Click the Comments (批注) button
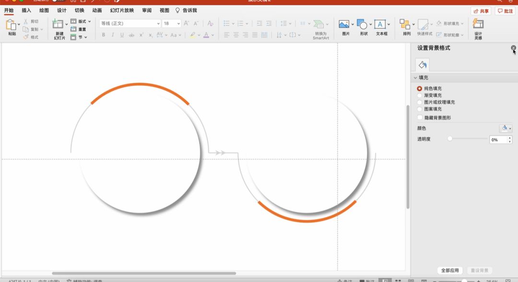Image resolution: width=518 pixels, height=282 pixels. (506, 11)
